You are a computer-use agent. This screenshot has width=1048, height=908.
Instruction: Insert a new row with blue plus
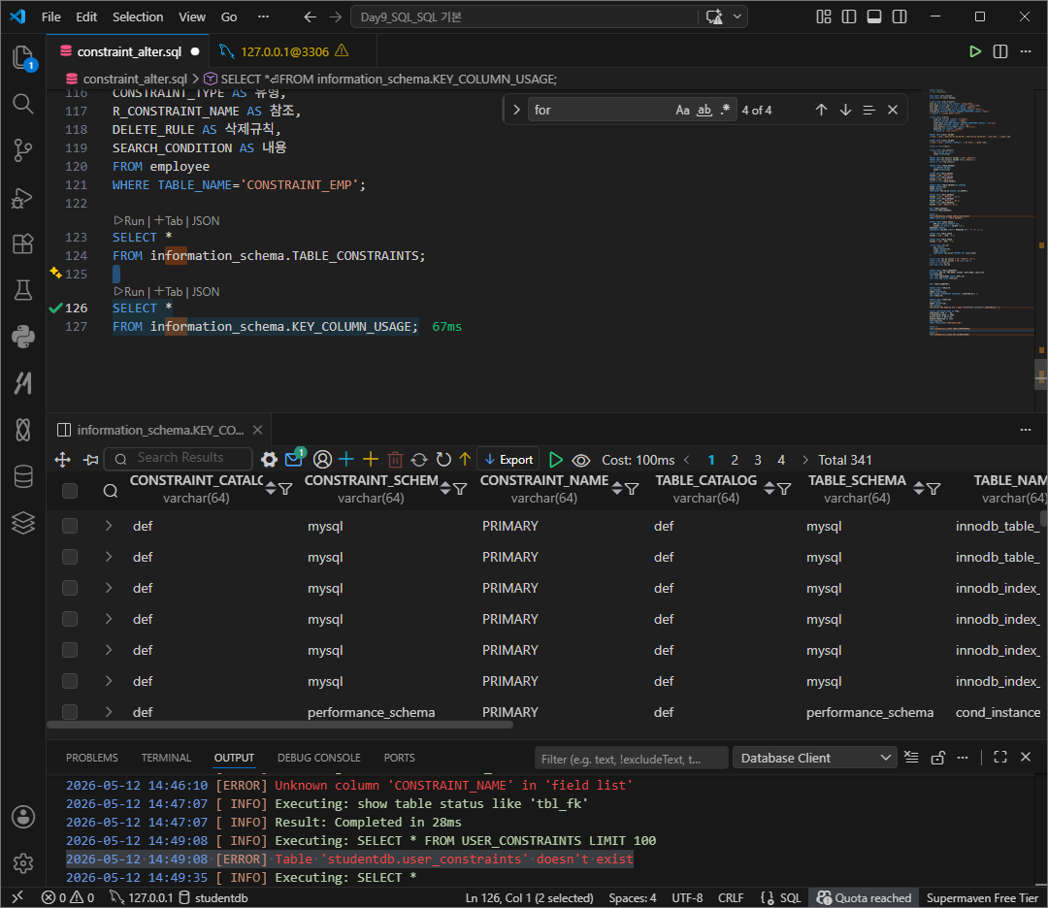pyautogui.click(x=346, y=459)
